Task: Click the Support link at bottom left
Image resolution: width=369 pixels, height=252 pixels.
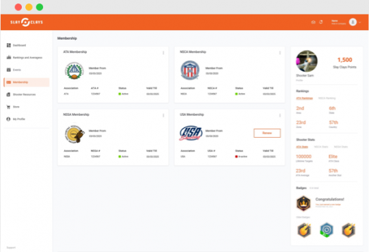Action: [x=11, y=247]
